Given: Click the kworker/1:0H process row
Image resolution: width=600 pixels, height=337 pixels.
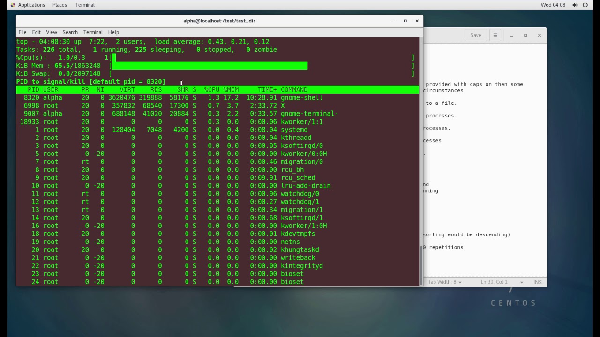Looking at the screenshot, I should 217,225.
